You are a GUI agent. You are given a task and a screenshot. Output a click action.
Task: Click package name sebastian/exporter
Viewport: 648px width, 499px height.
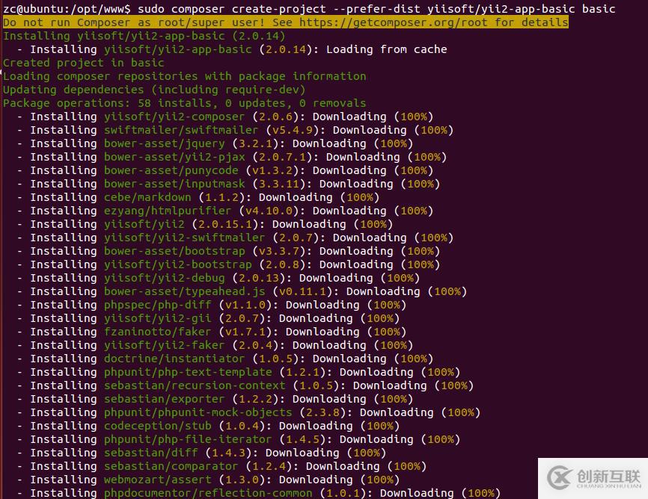(164, 399)
